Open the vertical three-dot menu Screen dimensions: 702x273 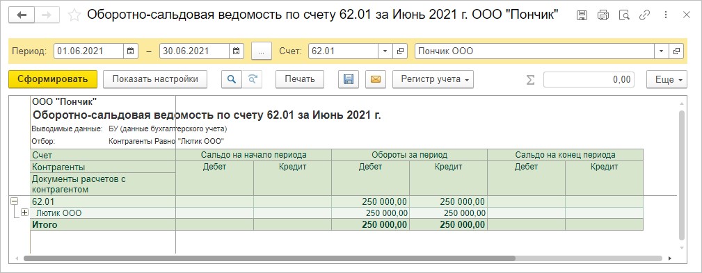[x=666, y=15]
